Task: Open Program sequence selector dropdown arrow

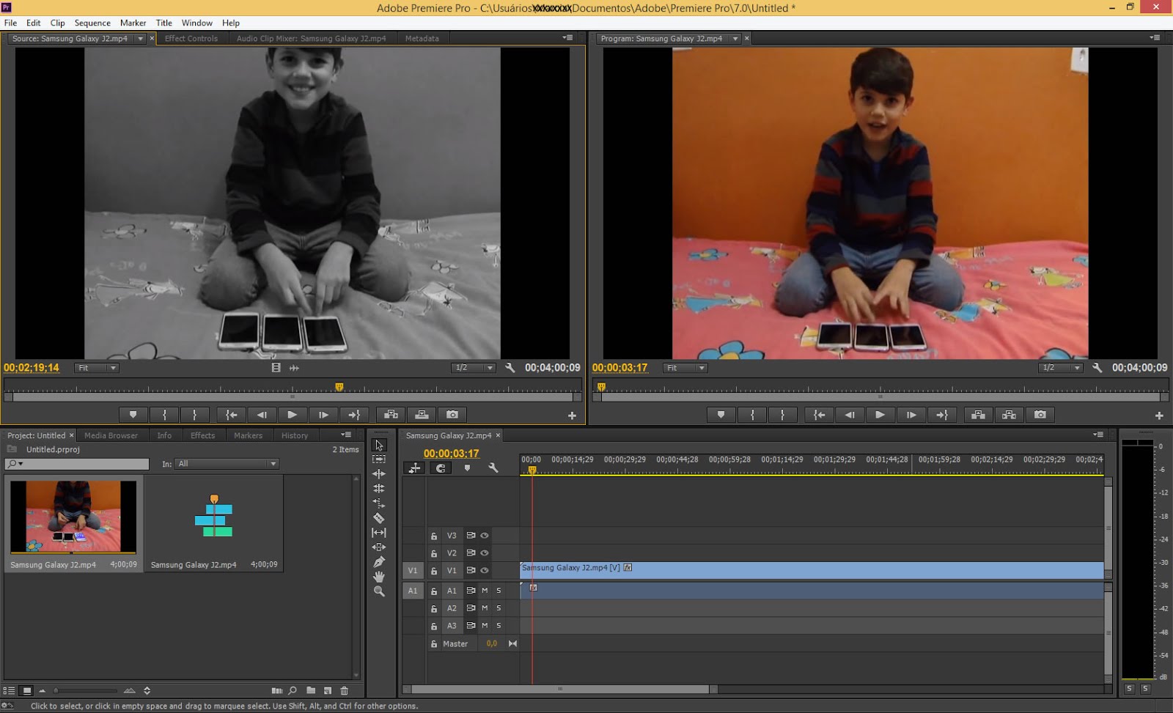Action: pyautogui.click(x=735, y=39)
